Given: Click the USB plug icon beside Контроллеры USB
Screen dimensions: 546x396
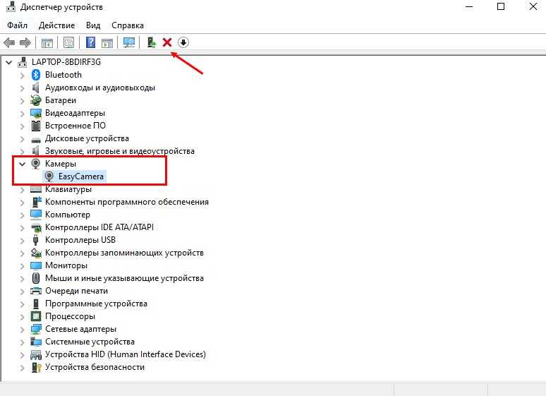Looking at the screenshot, I should 35,240.
